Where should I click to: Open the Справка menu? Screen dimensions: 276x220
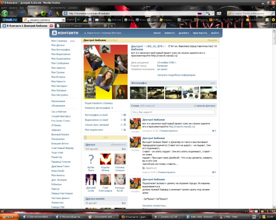tap(73, 8)
